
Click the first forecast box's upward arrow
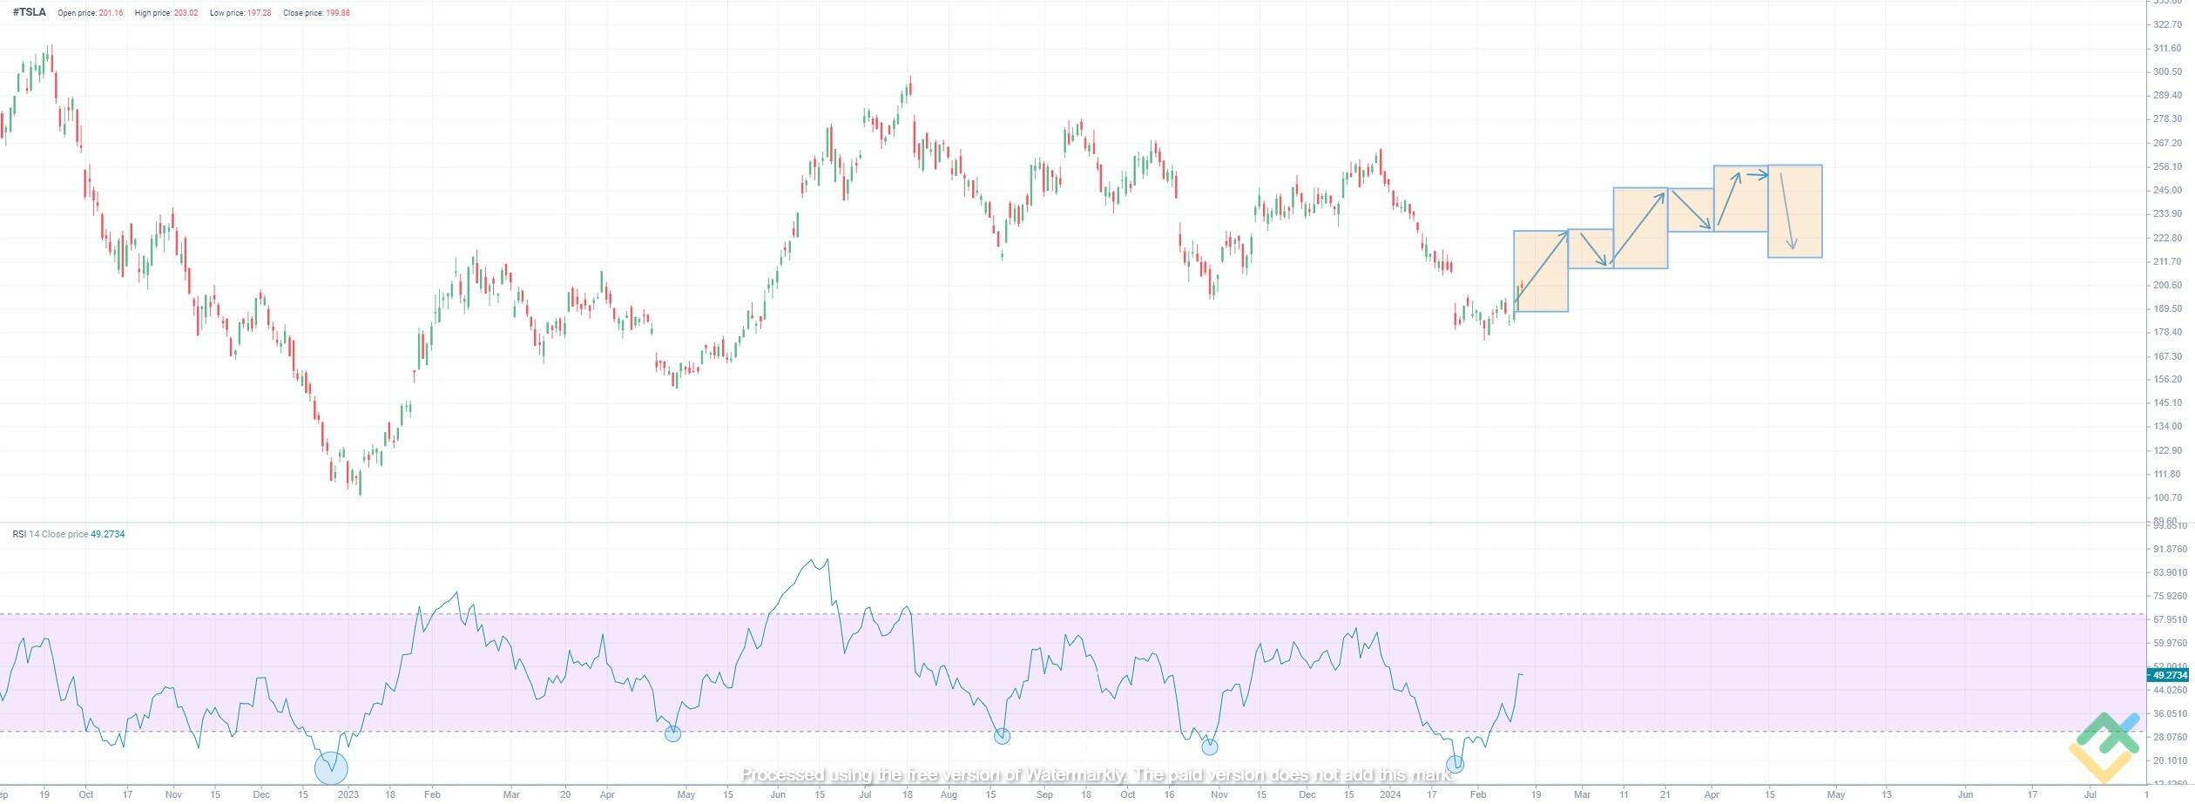point(1542,269)
